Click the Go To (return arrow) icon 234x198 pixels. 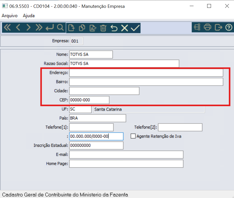pyautogui.click(x=50, y=28)
